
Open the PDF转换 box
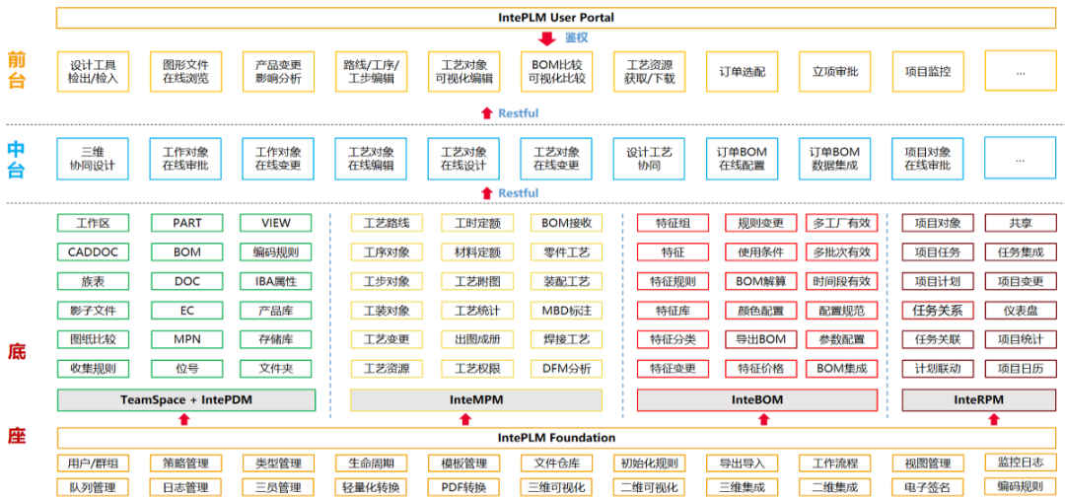(463, 487)
